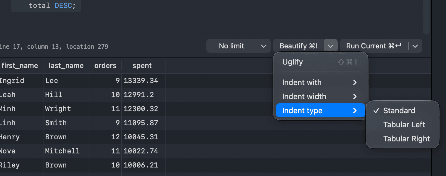Image resolution: width=446 pixels, height=176 pixels.
Task: Select the cell containing 13339.34
Action: click(143, 81)
